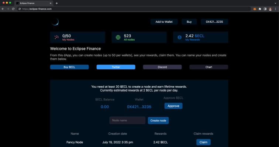
Task: Click the blue My Rewards dollar icon
Action: click(179, 37)
